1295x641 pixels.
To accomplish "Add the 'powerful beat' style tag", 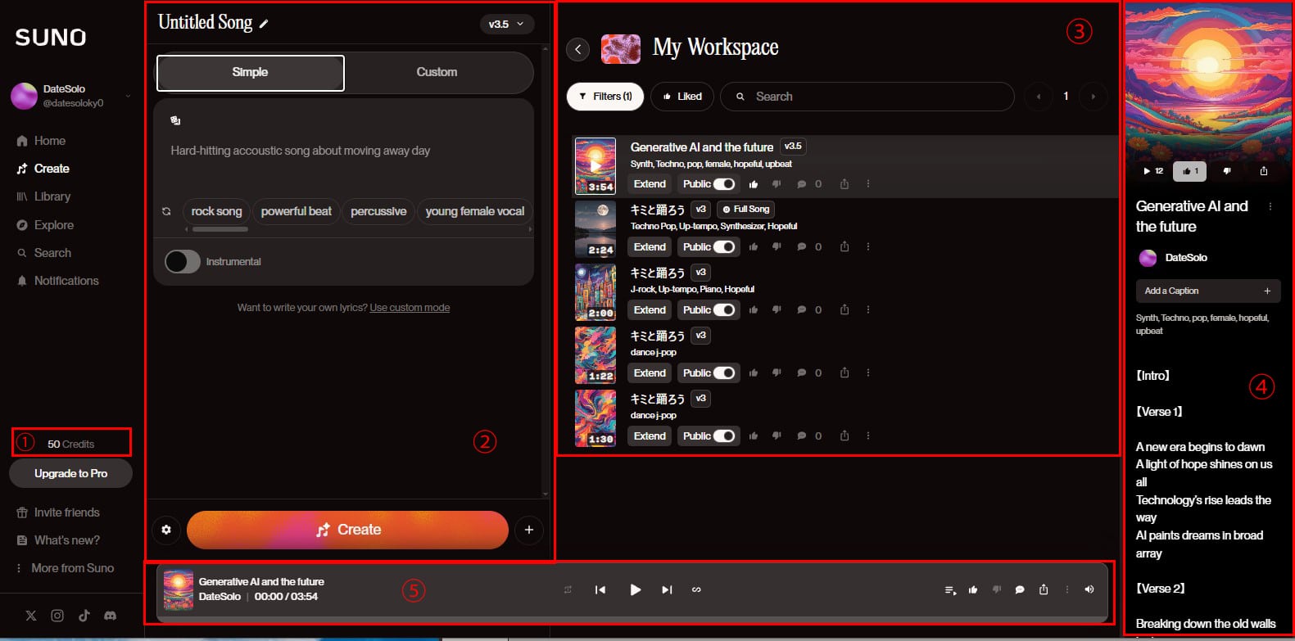I will [296, 211].
